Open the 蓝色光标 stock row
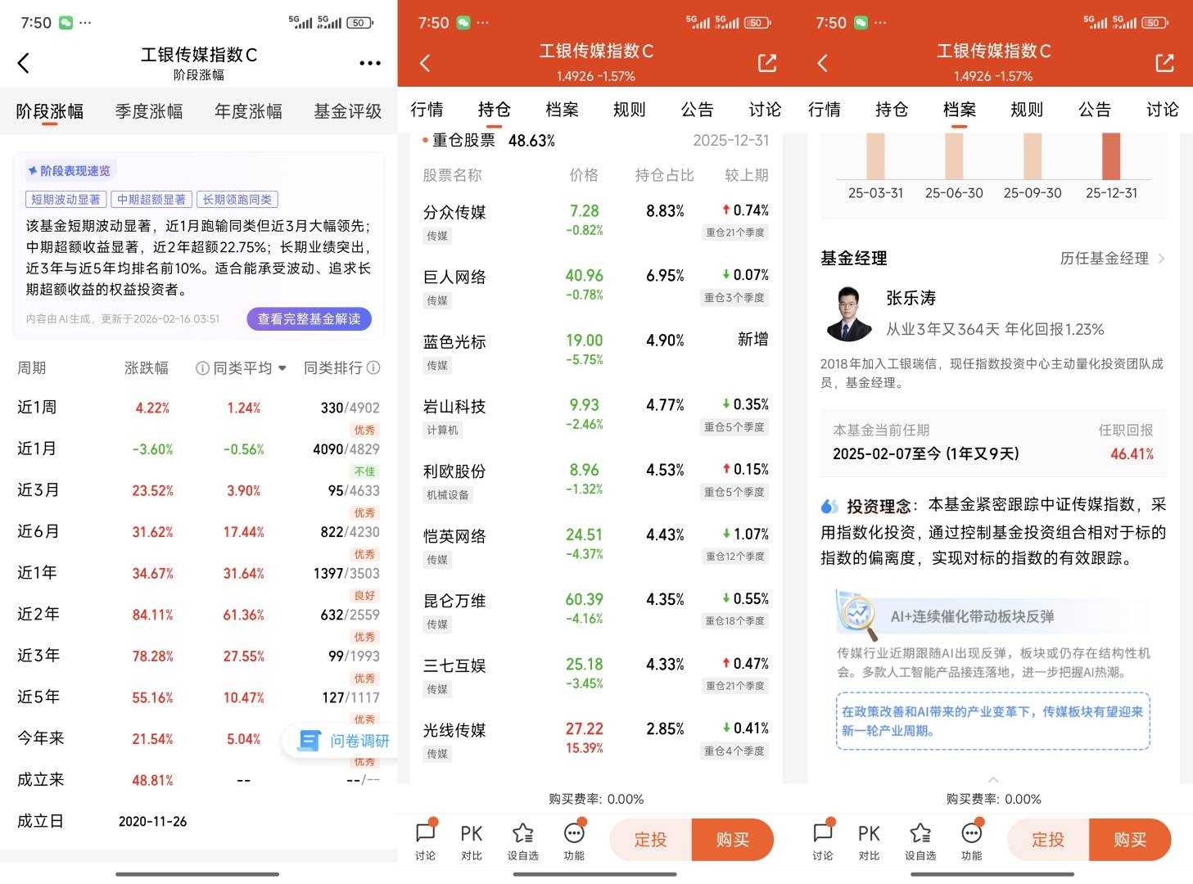This screenshot has height=884, width=1193. [595, 351]
